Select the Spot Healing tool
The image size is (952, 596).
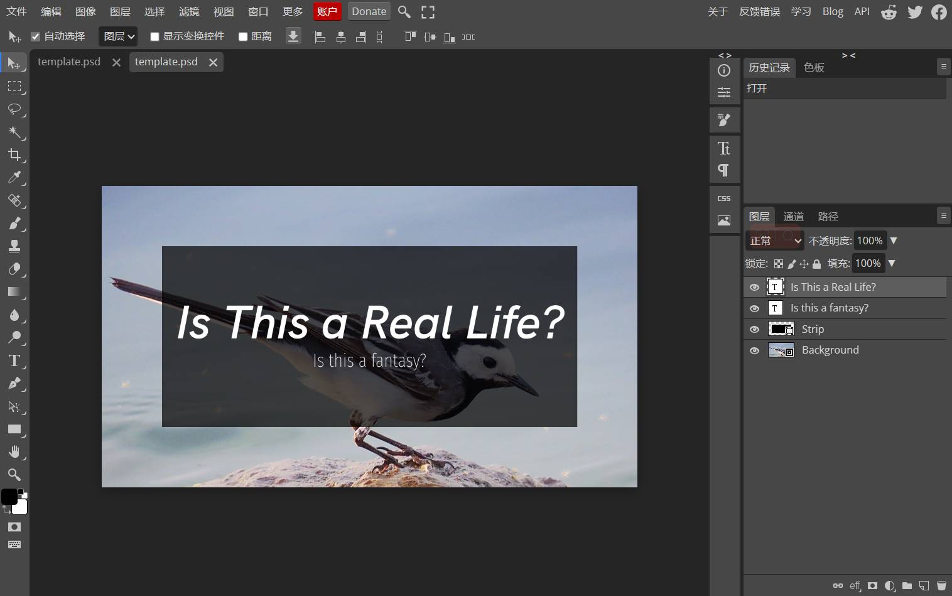pyautogui.click(x=14, y=200)
